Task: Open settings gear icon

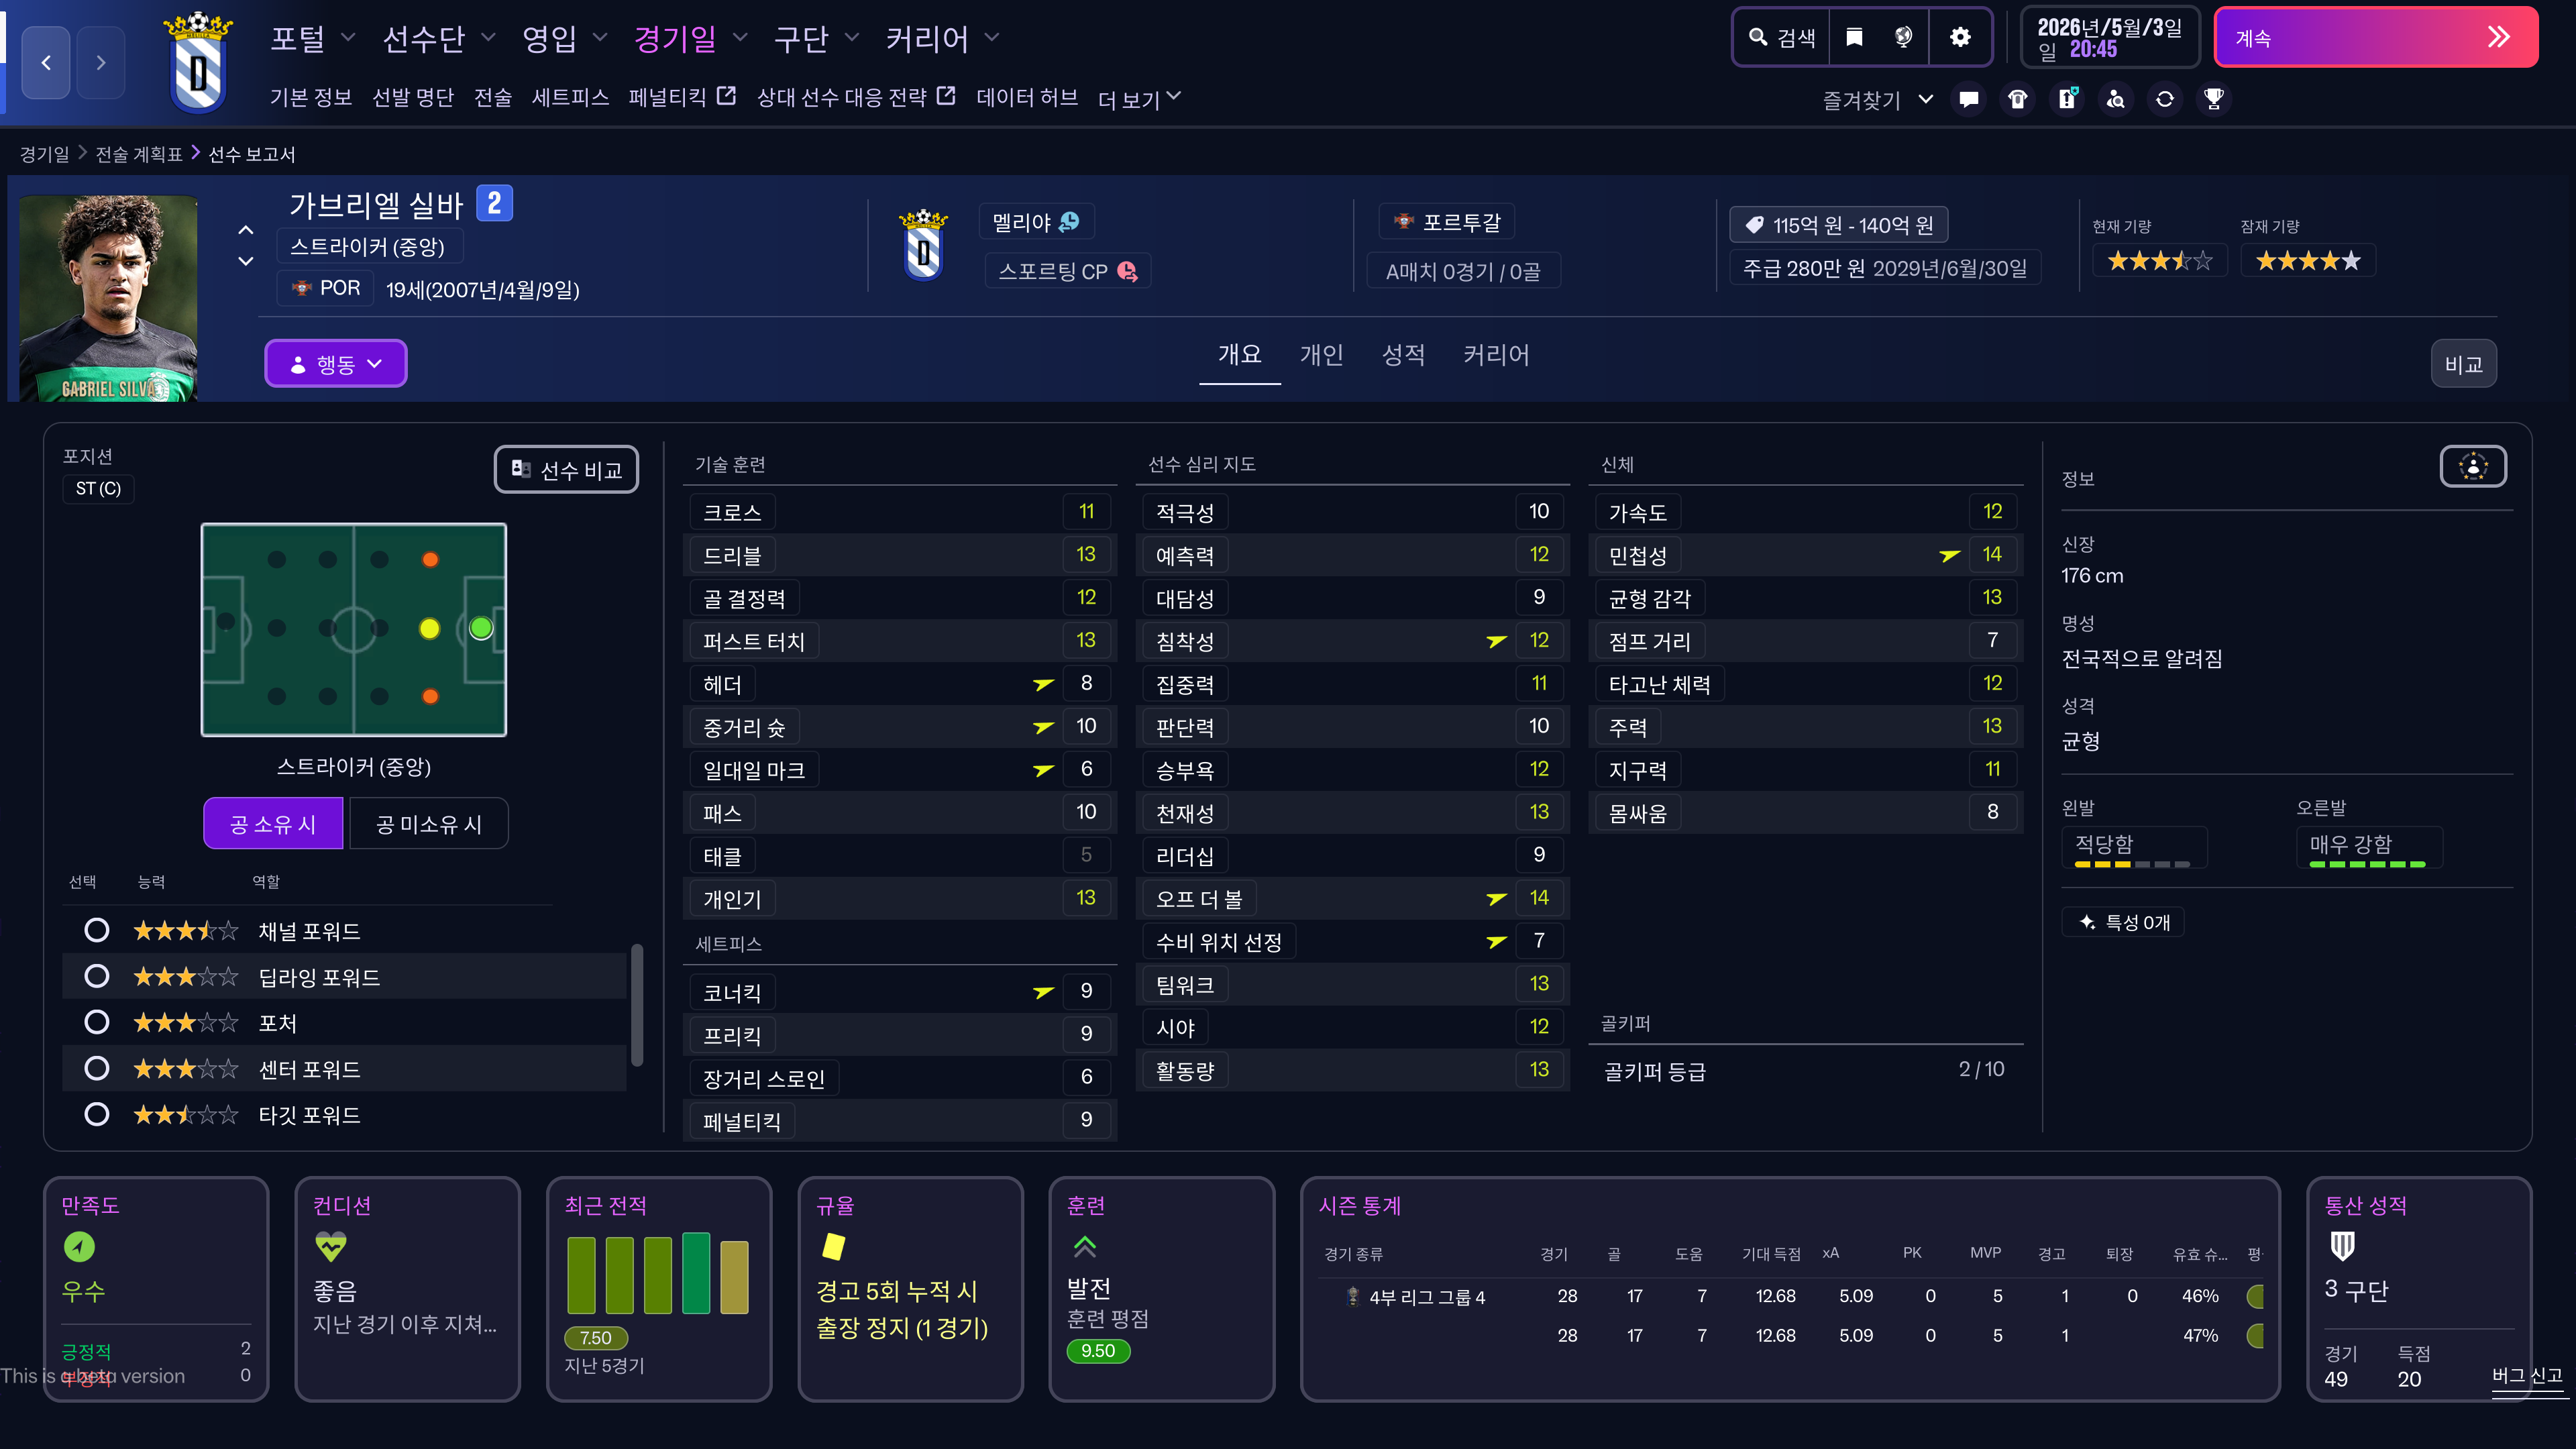Action: click(1960, 37)
